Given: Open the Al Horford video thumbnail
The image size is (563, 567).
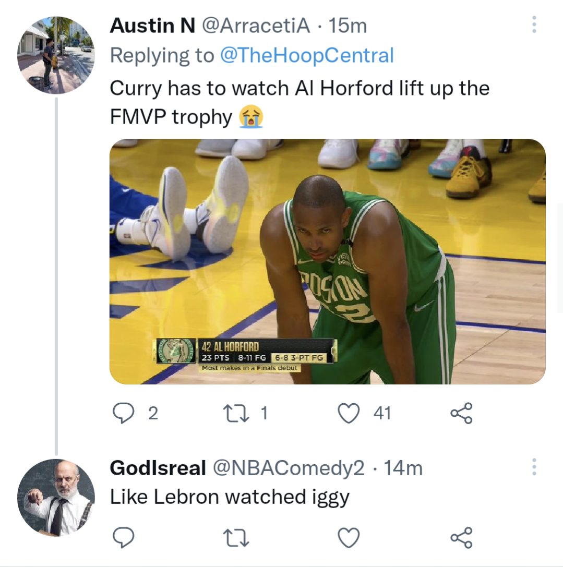Looking at the screenshot, I should coord(327,259).
